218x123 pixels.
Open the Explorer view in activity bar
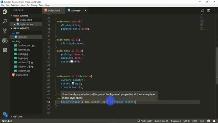5,12
